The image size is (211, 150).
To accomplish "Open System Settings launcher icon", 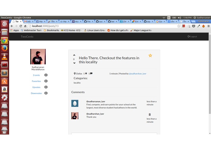I will tap(5, 97).
